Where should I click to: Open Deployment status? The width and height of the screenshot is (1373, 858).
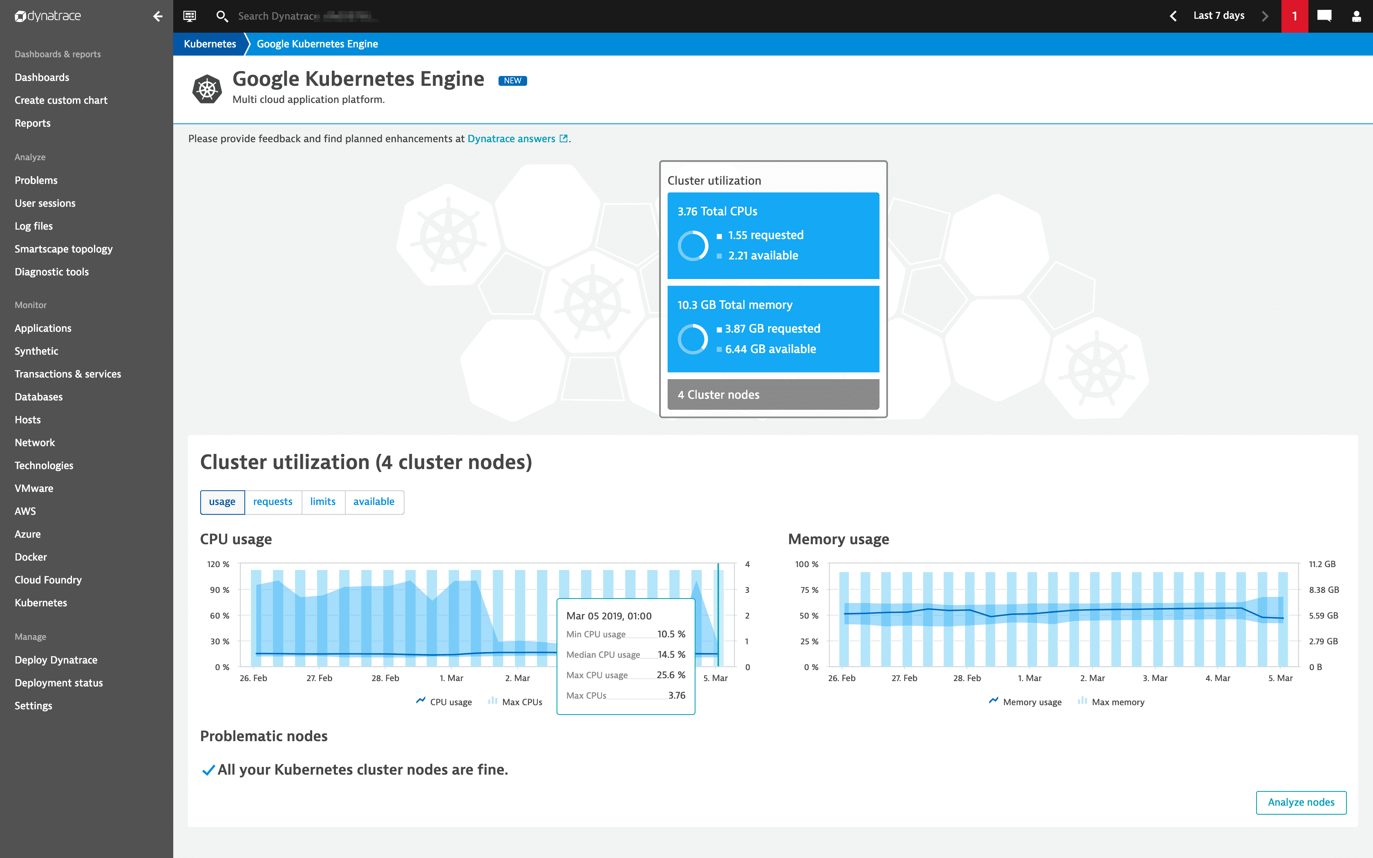pyautogui.click(x=58, y=683)
